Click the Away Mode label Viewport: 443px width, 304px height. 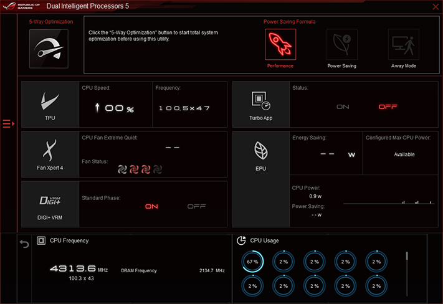pyautogui.click(x=404, y=66)
